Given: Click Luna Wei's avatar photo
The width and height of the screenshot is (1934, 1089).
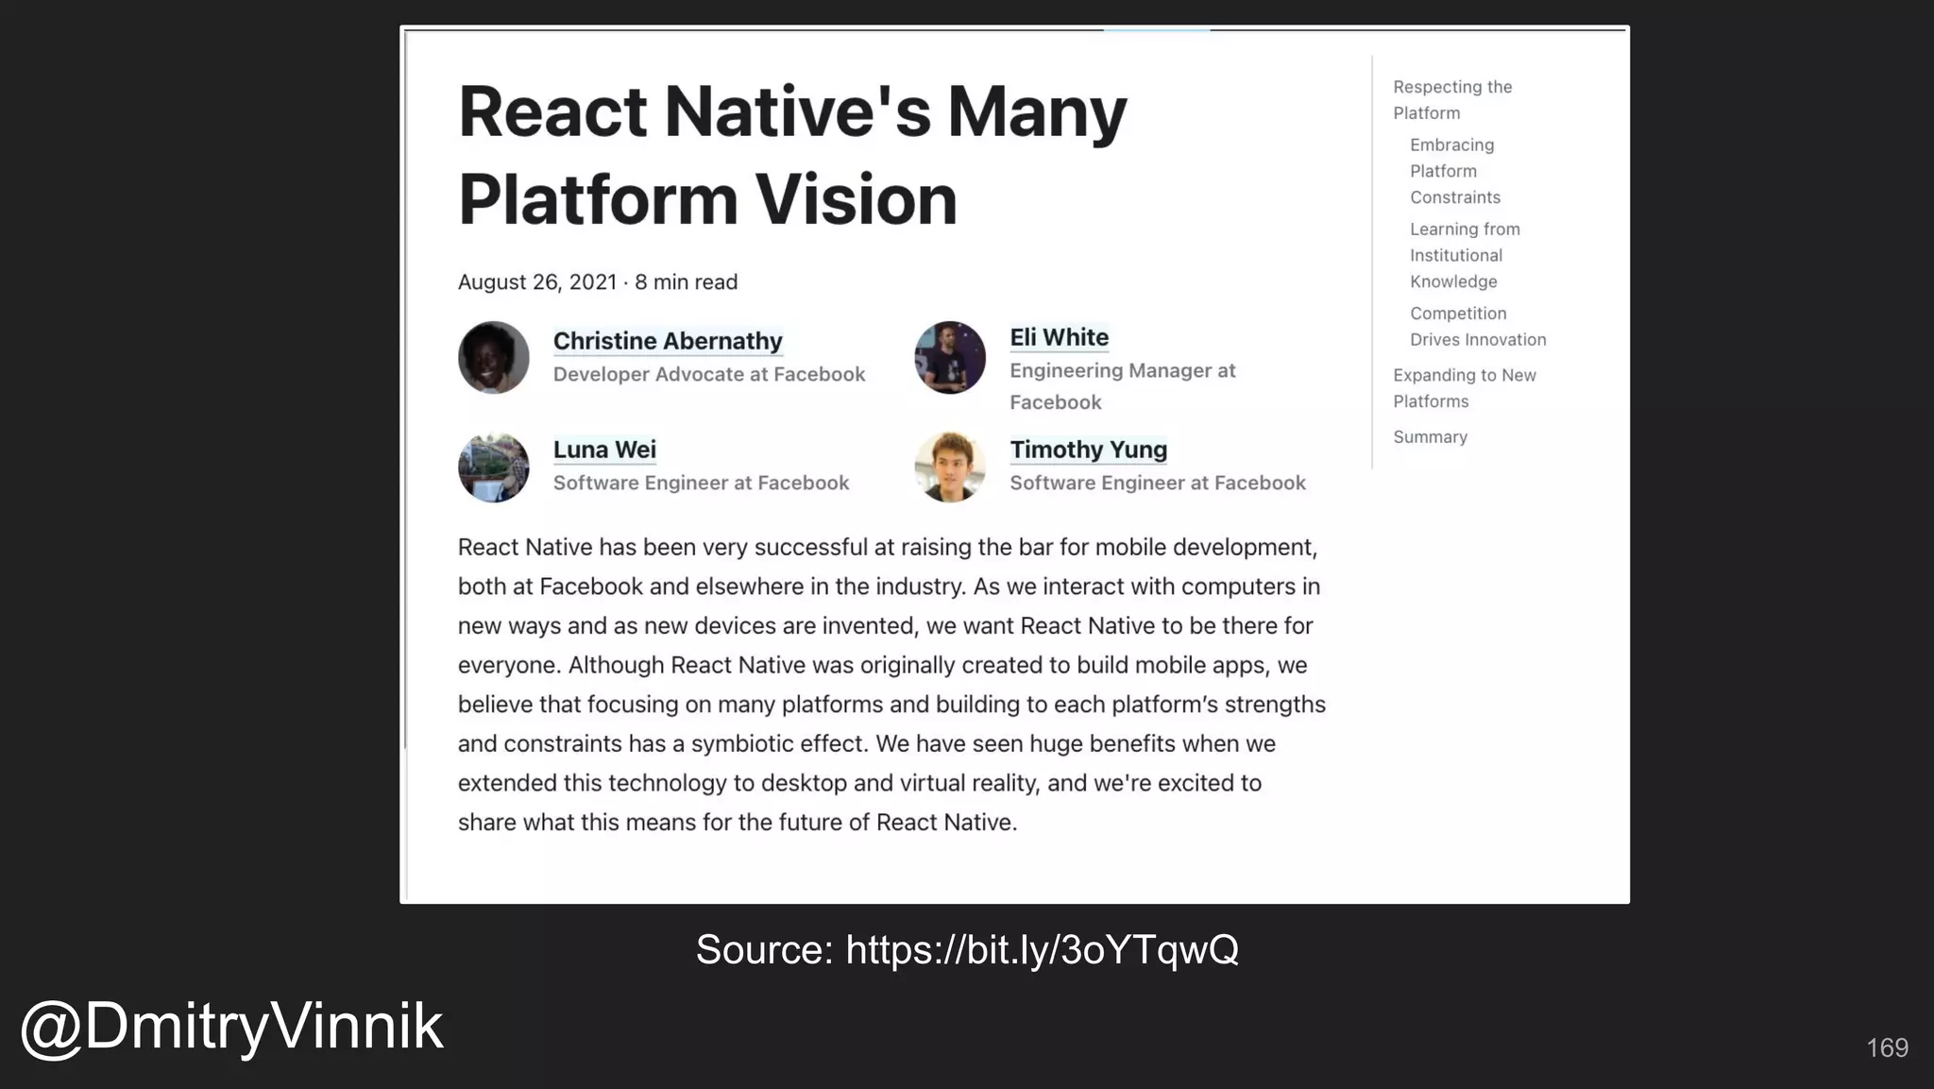Looking at the screenshot, I should point(494,468).
